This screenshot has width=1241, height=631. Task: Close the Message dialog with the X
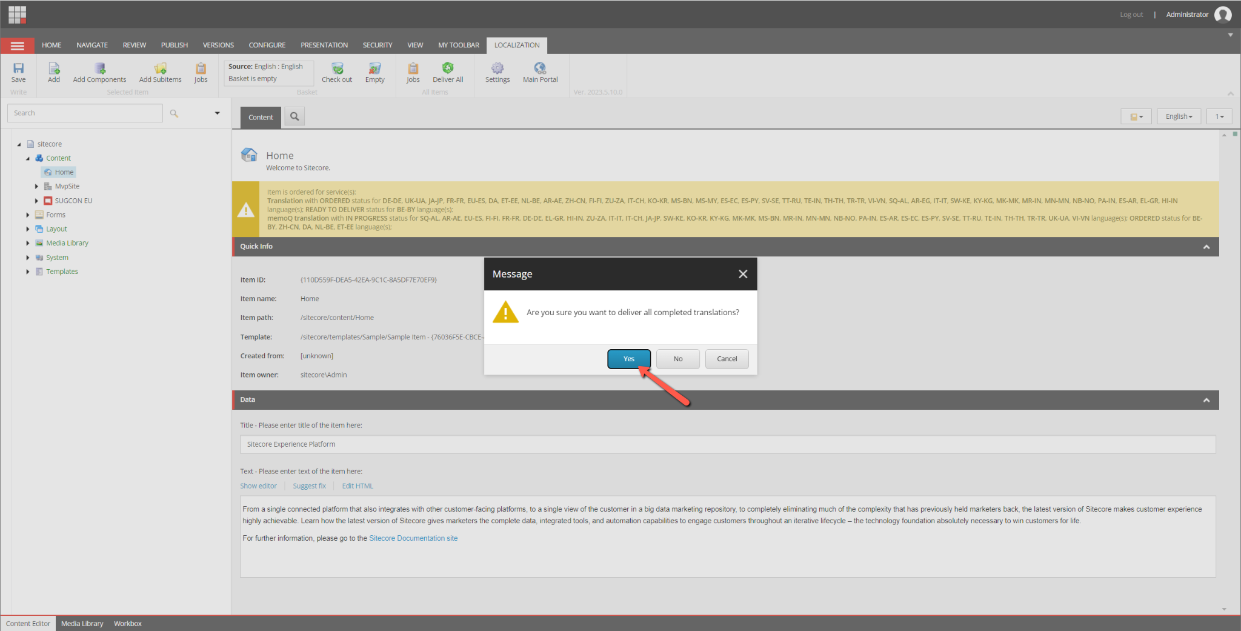(x=743, y=274)
